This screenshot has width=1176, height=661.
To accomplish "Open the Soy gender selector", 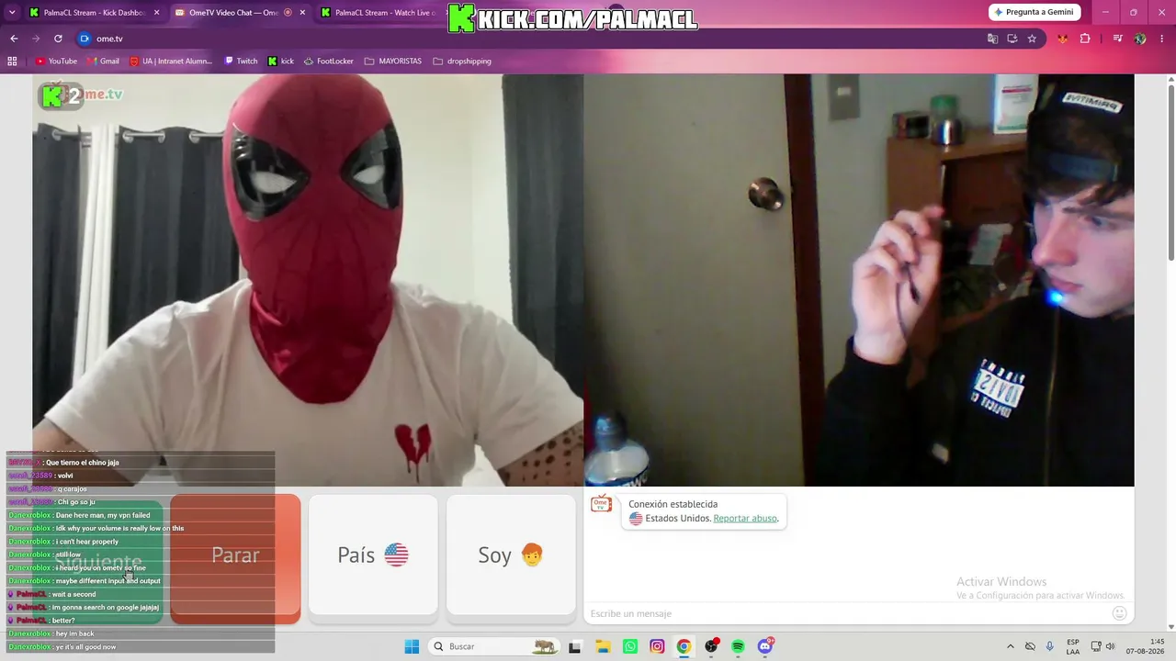I will click(511, 555).
